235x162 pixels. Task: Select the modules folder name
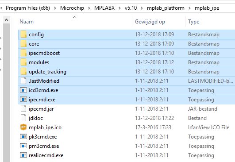[x=39, y=62]
